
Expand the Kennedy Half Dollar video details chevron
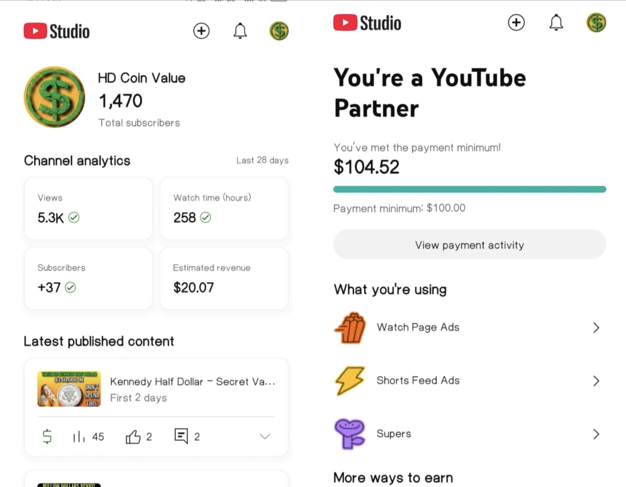coord(265,436)
